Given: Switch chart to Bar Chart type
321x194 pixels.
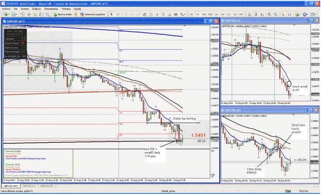Looking at the screenshot, I should click(x=250, y=14).
